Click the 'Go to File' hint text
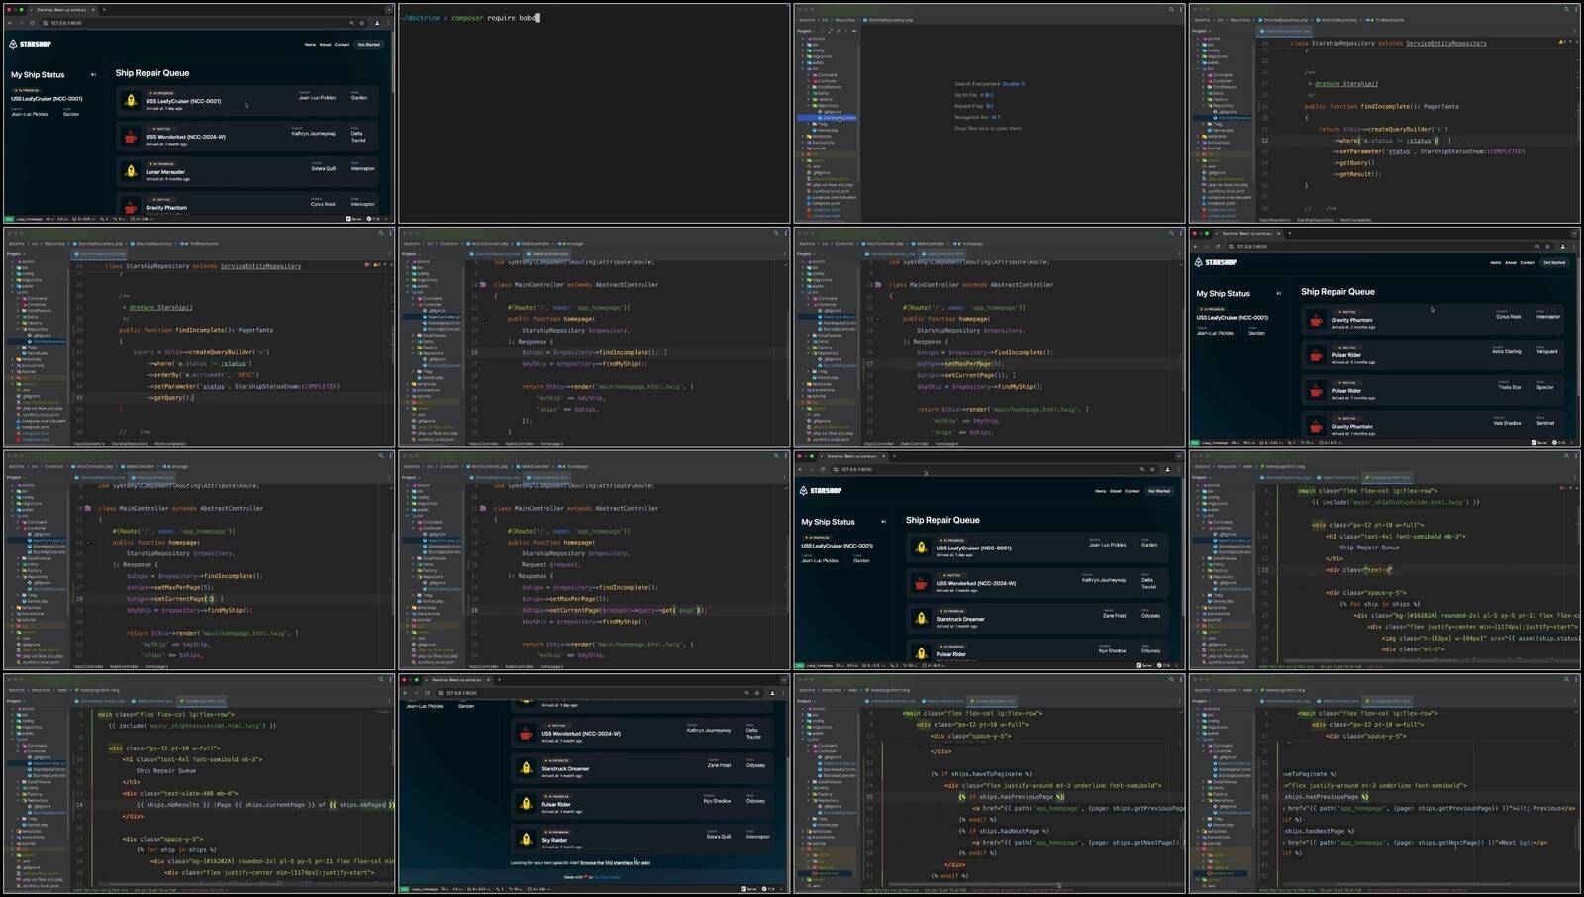The height and width of the screenshot is (897, 1584). click(x=966, y=95)
